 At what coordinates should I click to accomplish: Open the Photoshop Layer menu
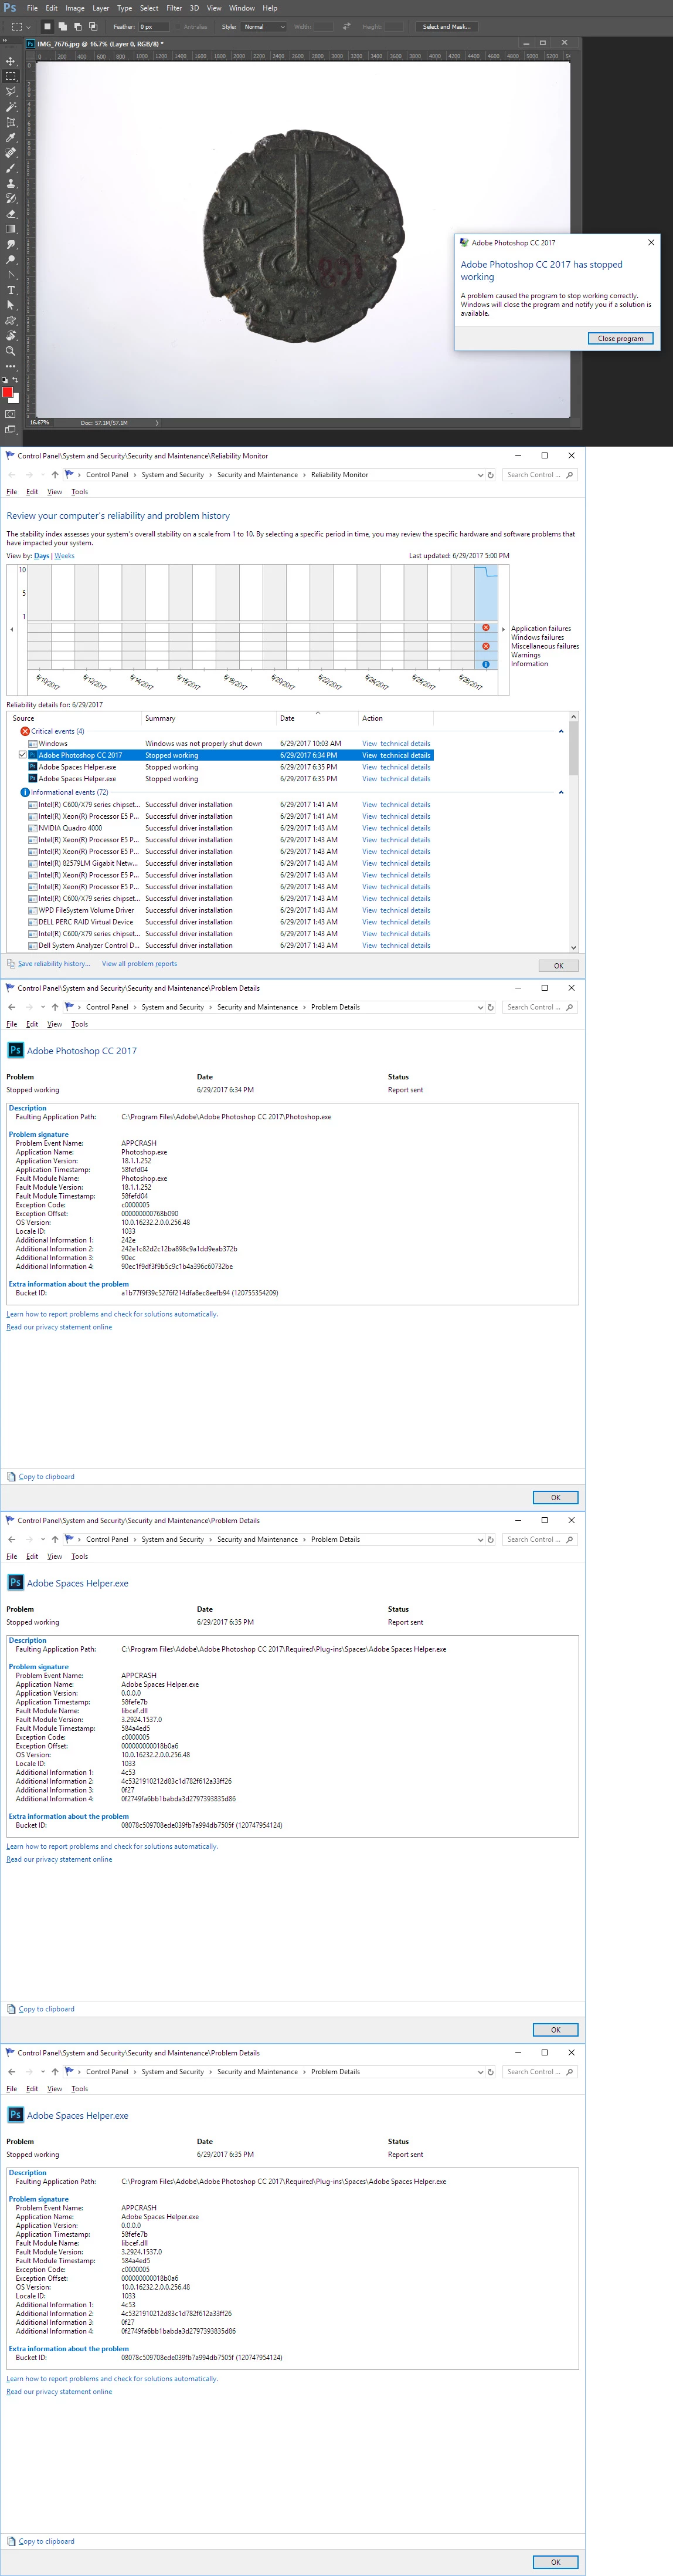tap(101, 8)
